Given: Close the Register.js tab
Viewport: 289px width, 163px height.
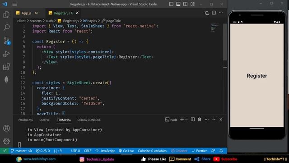Looking at the screenshot, I should coord(77,13).
